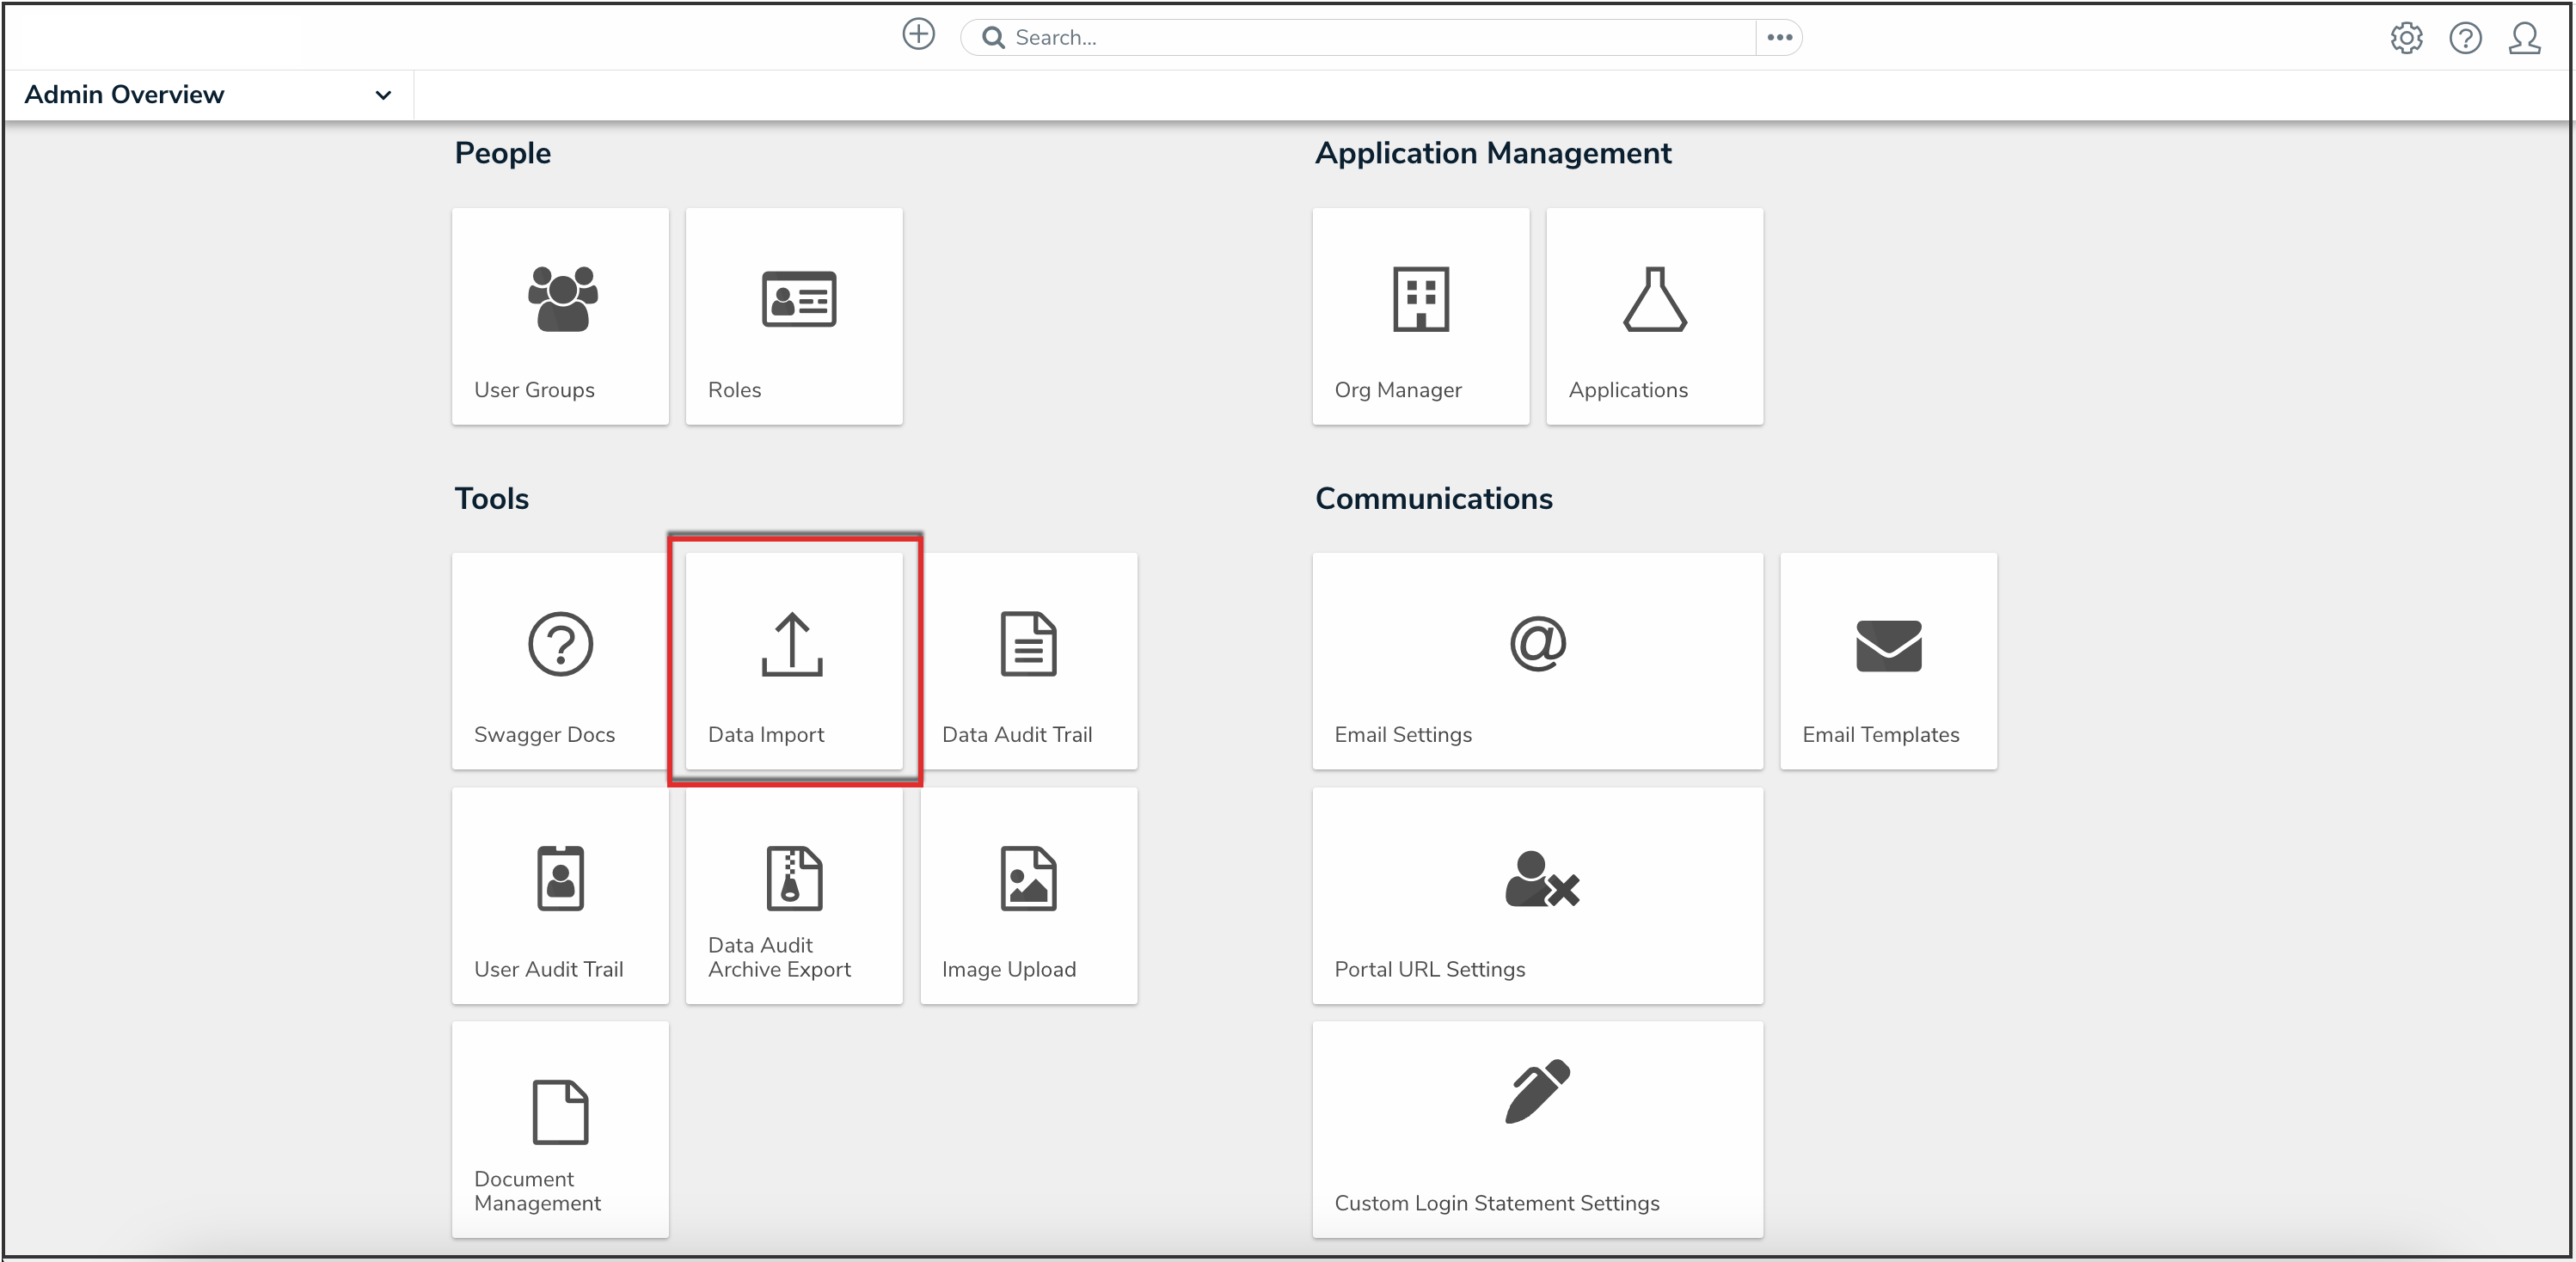Open Data Audit Archive Export tile
Screen dimensions: 2576x1262
794,895
